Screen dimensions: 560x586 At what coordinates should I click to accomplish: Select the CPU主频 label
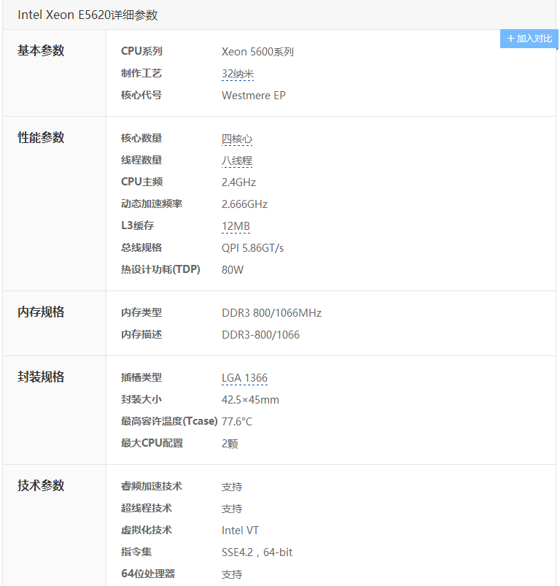[x=142, y=182]
